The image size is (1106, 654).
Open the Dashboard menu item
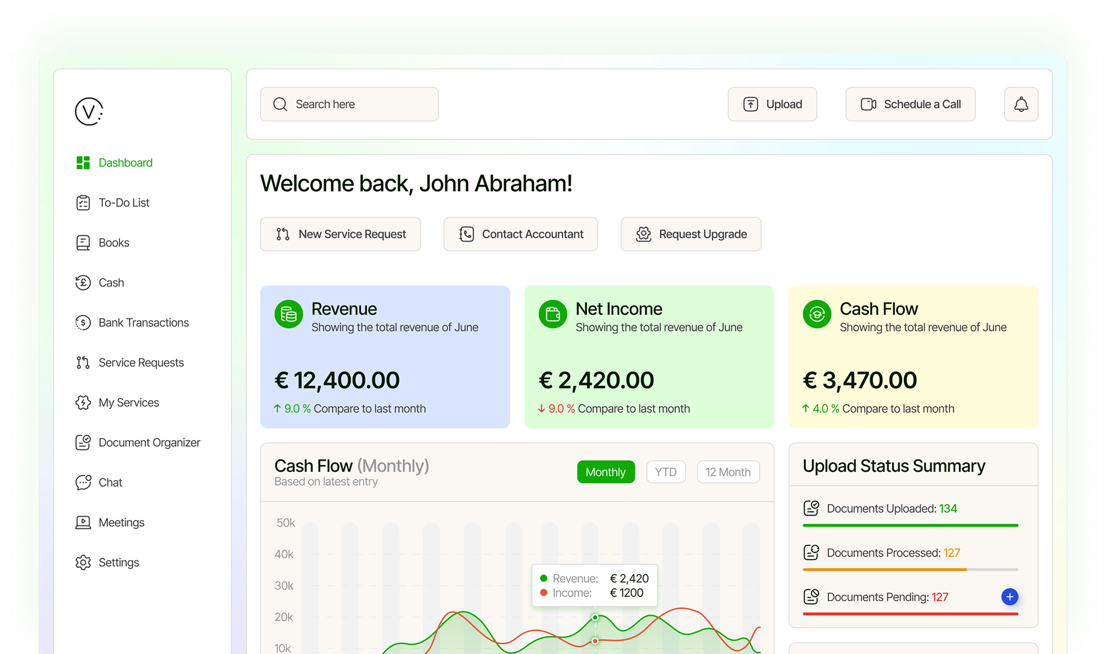[115, 163]
